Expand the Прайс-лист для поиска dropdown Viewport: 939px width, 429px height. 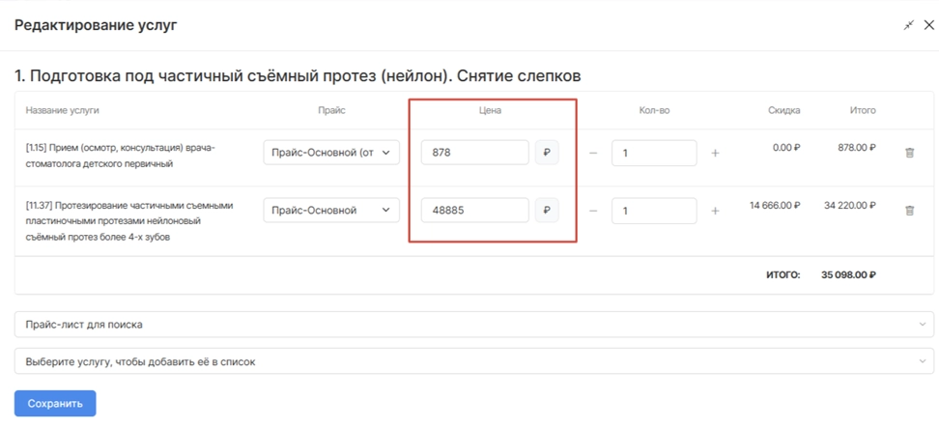coord(473,325)
